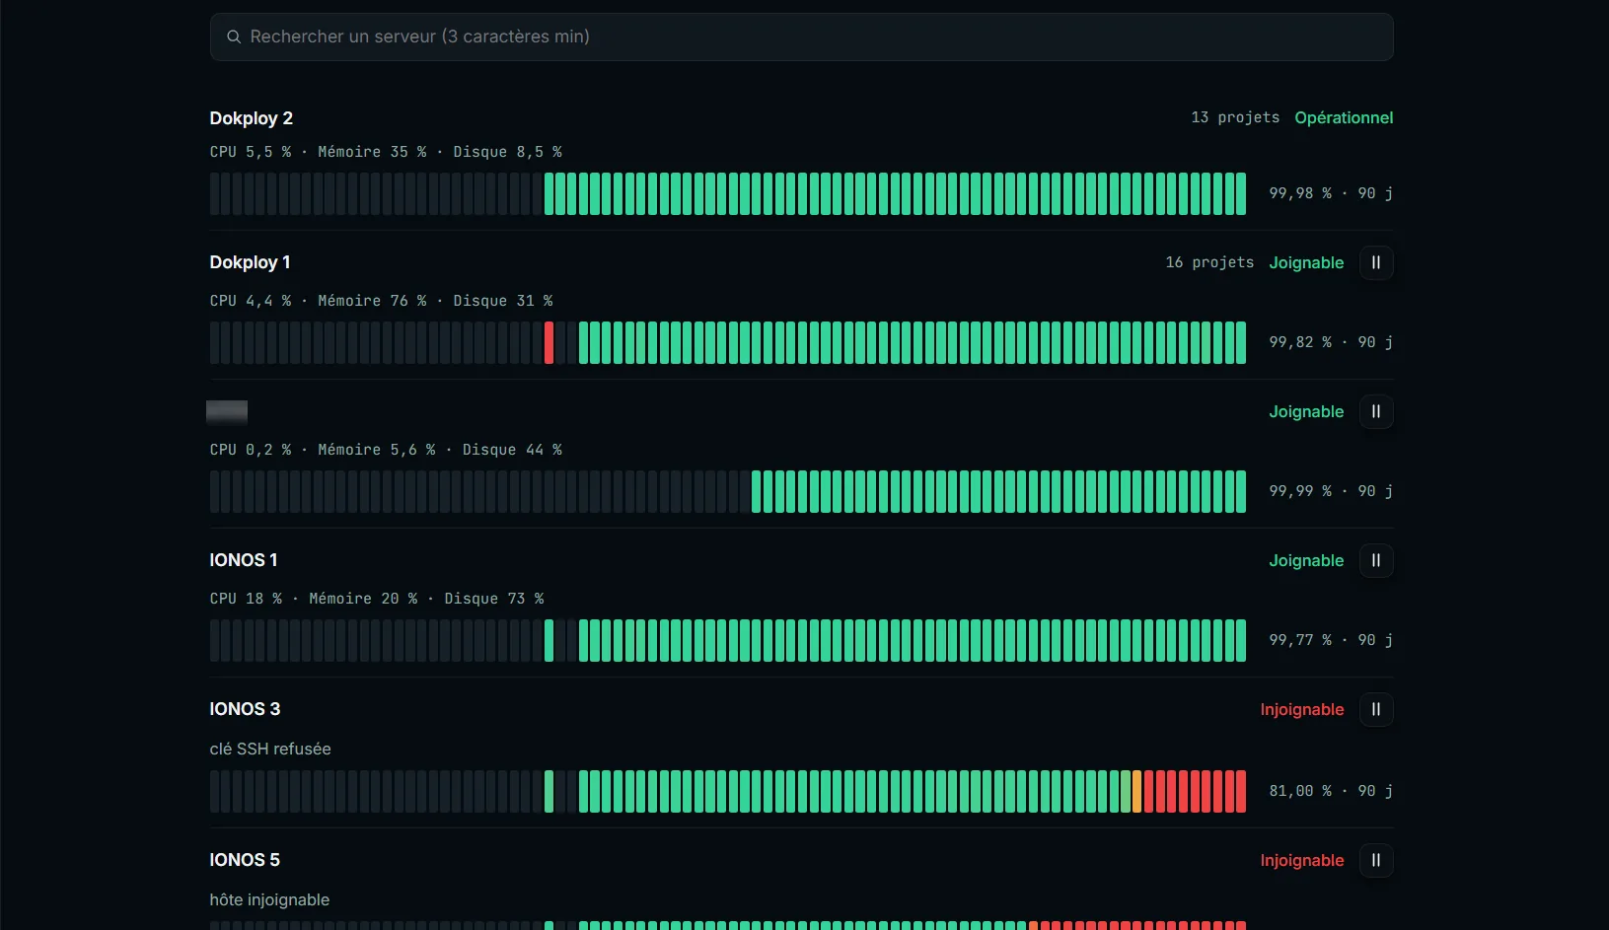Click the Joignable status of IONOS 1
Image resolution: width=1609 pixels, height=930 pixels.
pyautogui.click(x=1306, y=560)
